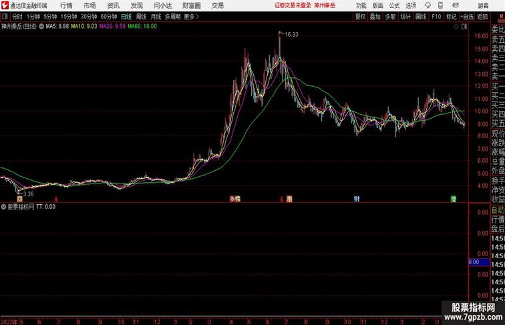The width and height of the screenshot is (505, 325).
Task: Click the 多股 multi-stock button
Action: 390,17
